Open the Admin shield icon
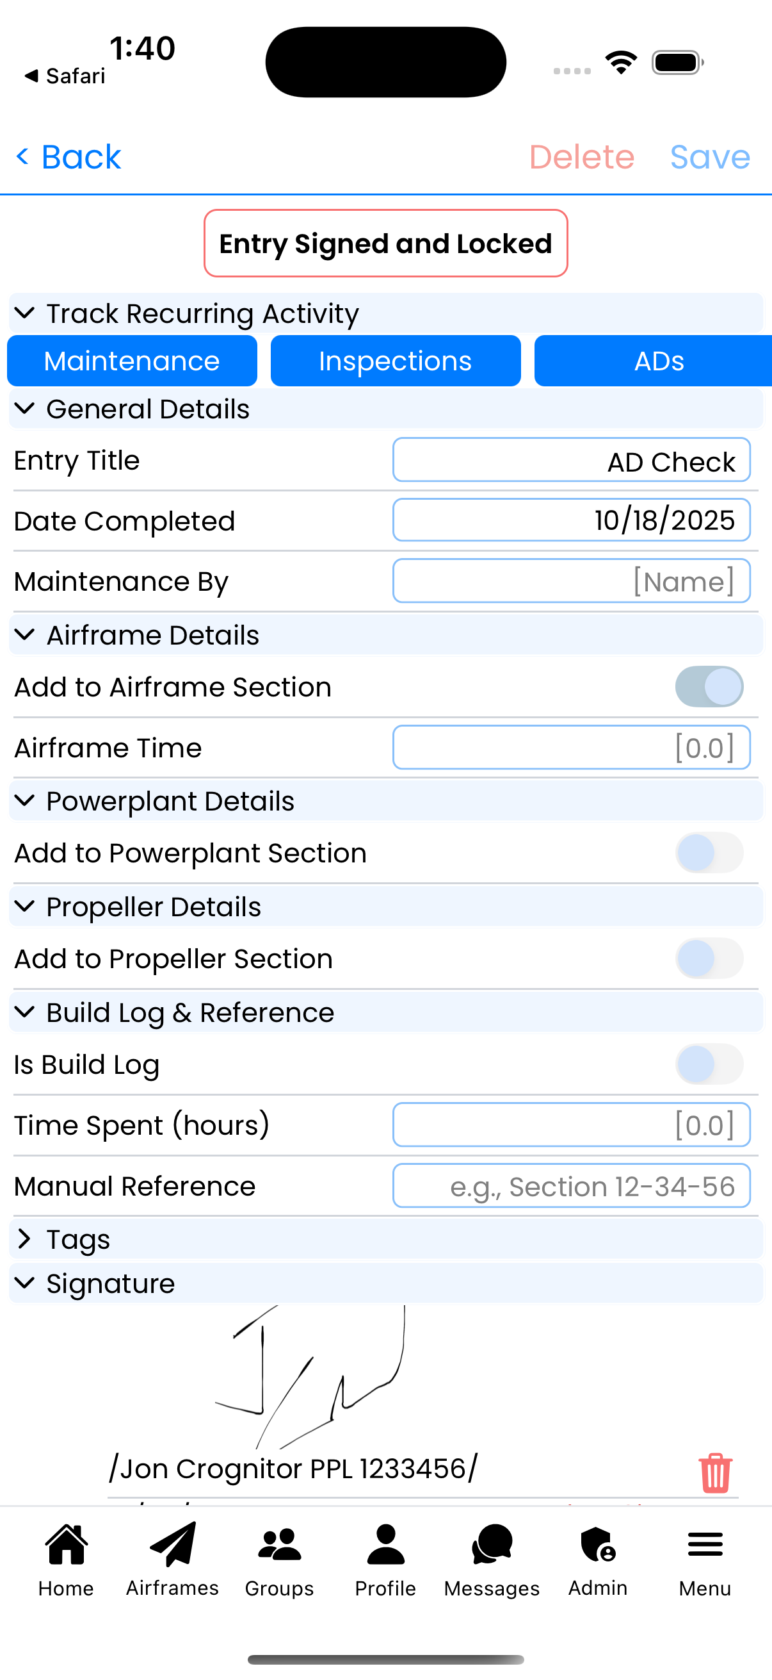The width and height of the screenshot is (772, 1680). (598, 1545)
